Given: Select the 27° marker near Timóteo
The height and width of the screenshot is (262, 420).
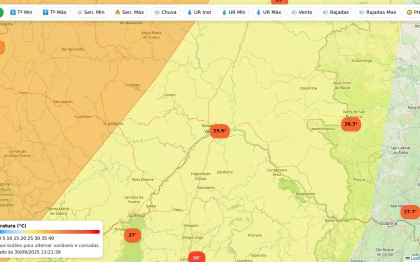Looking at the screenshot, I should point(132,235).
